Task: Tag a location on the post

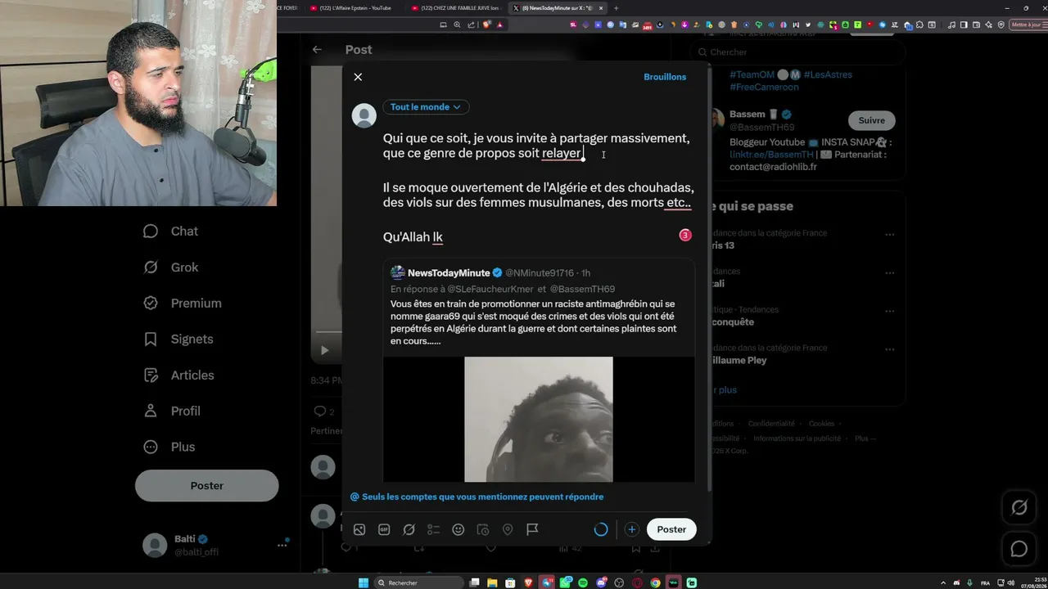Action: (x=508, y=529)
